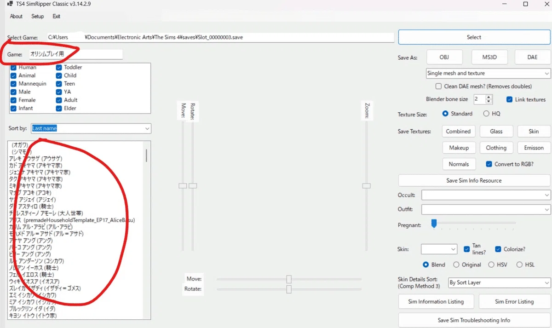Open the Setup menu

[38, 17]
